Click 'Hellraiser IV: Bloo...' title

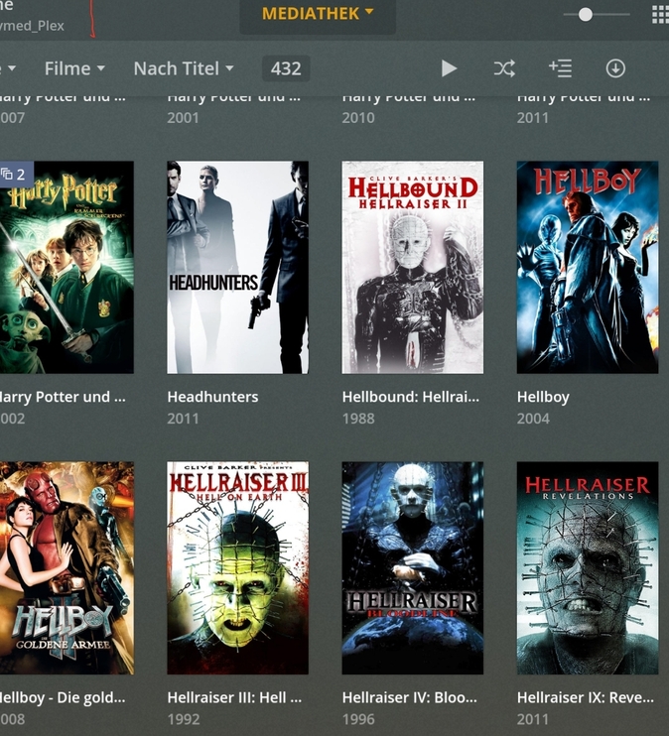click(x=410, y=698)
